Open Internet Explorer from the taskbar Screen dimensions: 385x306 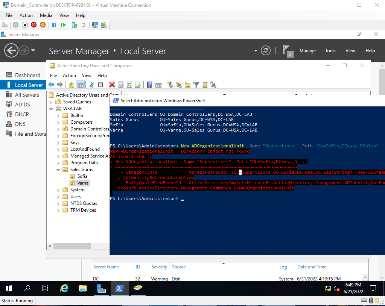(64, 288)
